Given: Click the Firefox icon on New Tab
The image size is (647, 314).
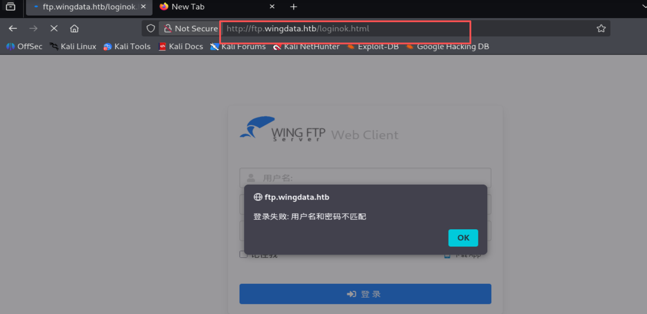Looking at the screenshot, I should click(x=164, y=7).
